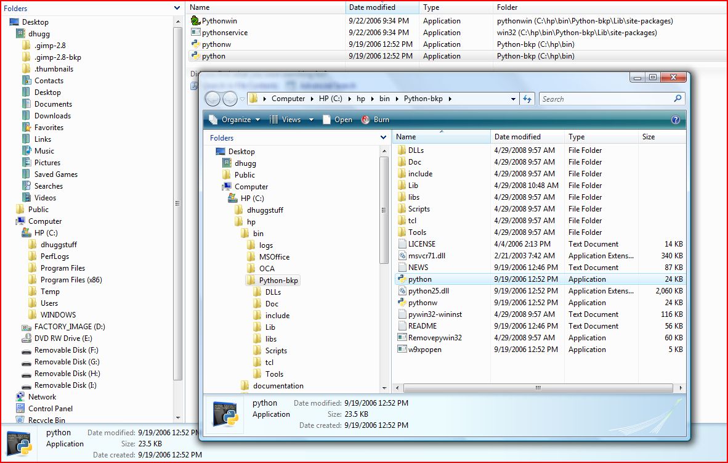Open the recent pages dropdown beside Forward
728x463 pixels.
tap(242, 99)
